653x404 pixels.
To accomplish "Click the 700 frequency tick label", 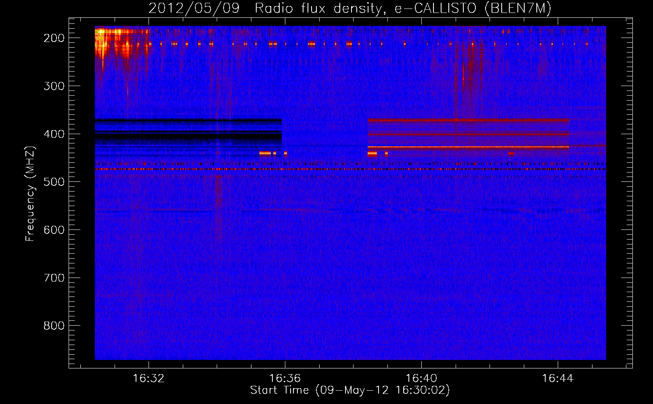I will (x=54, y=278).
